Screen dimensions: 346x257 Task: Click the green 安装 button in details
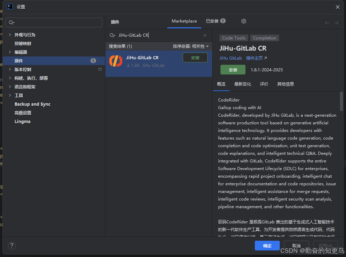pos(233,70)
